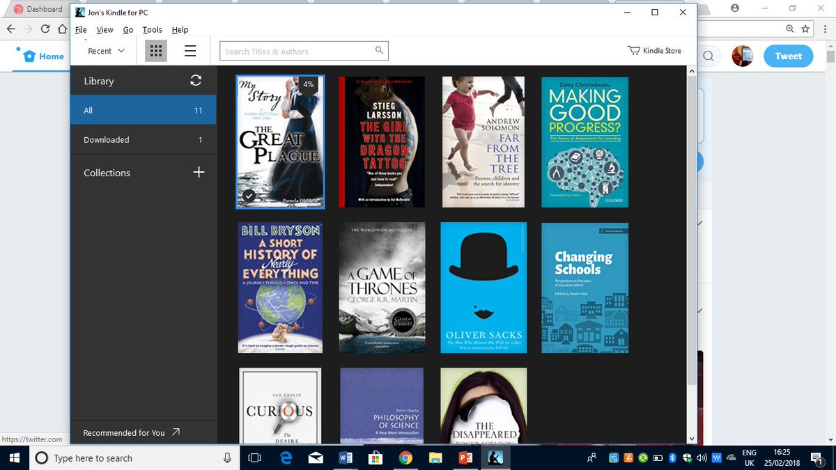836x470 pixels.
Task: Open Task View from the taskbar
Action: tap(254, 457)
